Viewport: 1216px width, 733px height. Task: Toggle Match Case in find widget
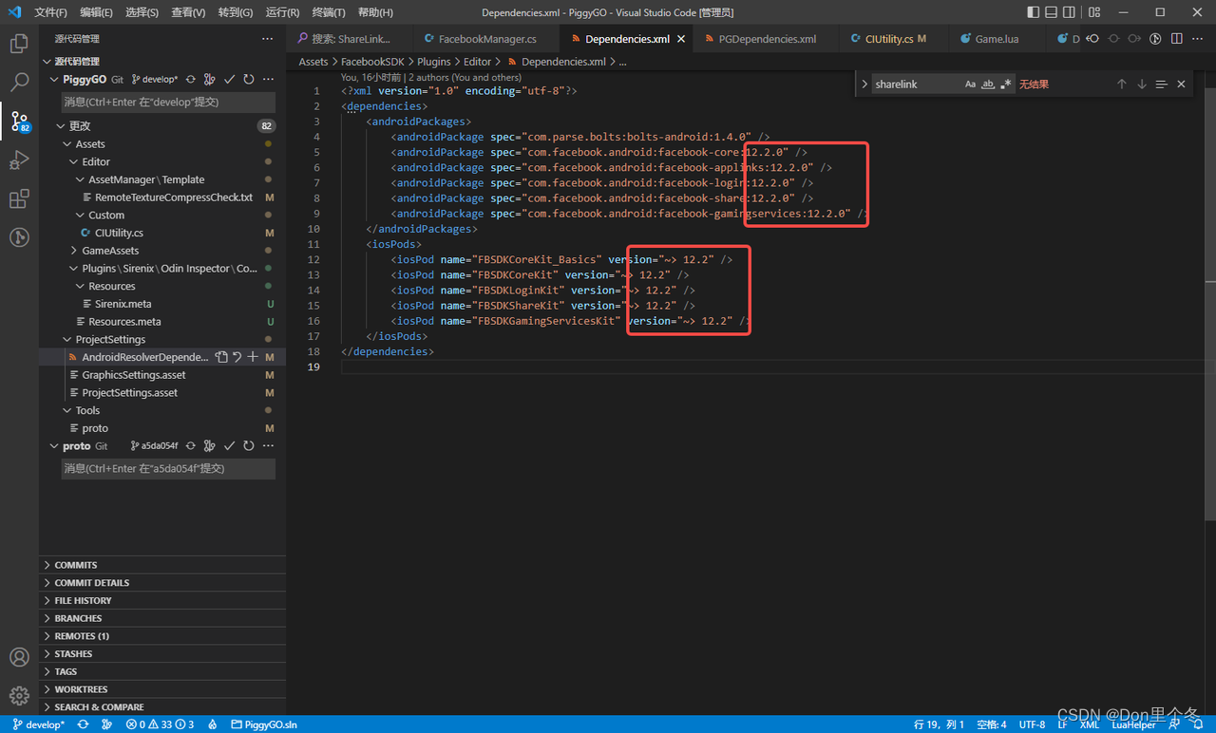(x=970, y=85)
